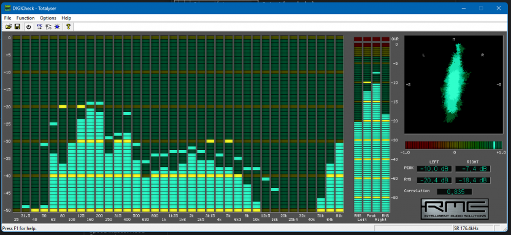
Task: Toggle the Start/Stop power button
Action: [29, 27]
